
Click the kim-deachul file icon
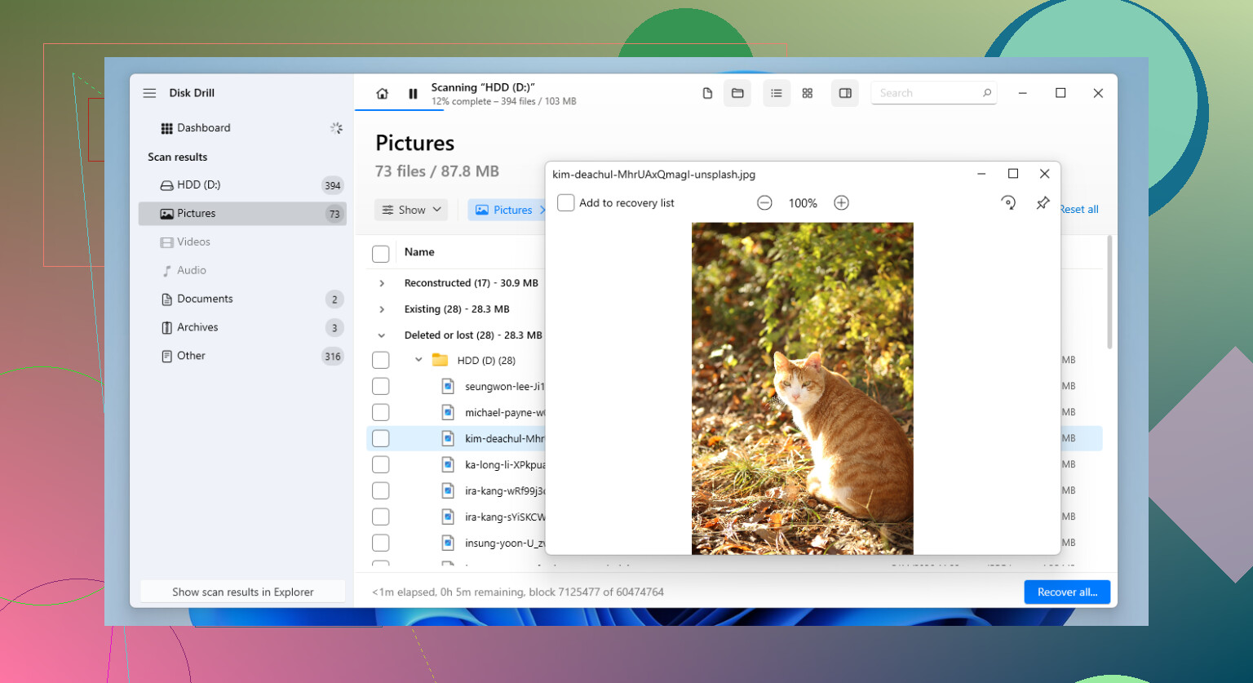(448, 438)
